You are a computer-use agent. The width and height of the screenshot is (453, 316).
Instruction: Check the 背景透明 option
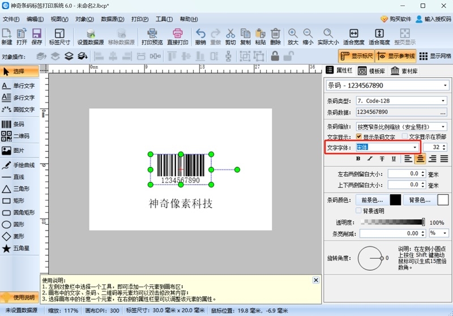pyautogui.click(x=358, y=211)
